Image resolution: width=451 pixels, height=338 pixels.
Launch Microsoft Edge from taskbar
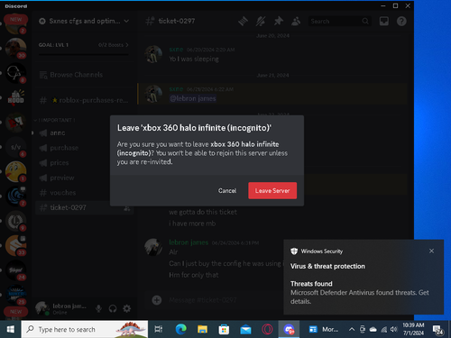(180, 330)
